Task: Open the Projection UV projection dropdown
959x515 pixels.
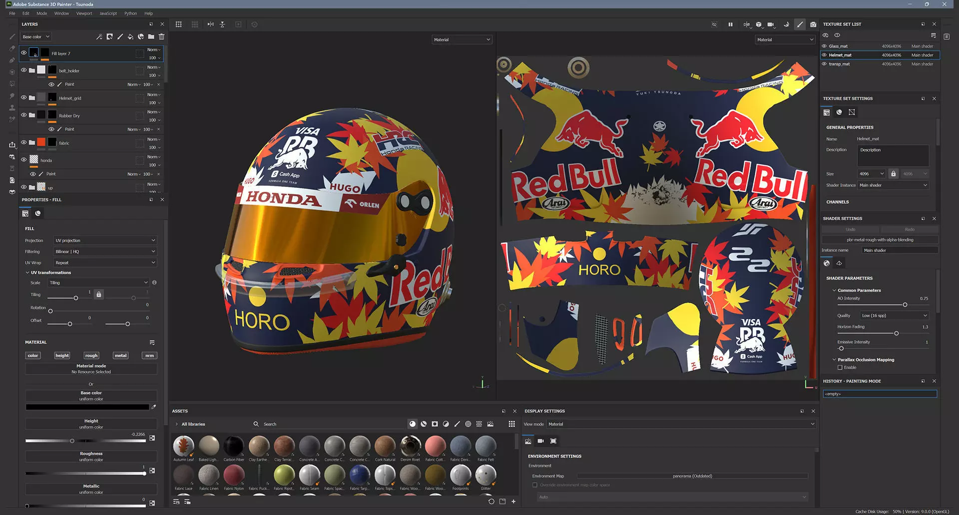Action: [105, 240]
